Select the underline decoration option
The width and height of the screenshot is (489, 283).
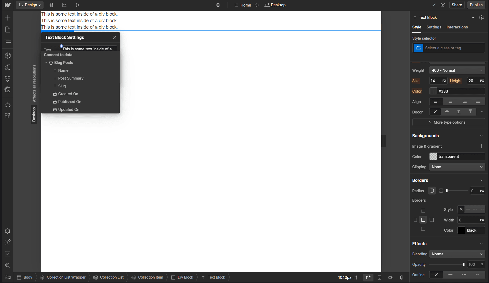click(x=459, y=112)
